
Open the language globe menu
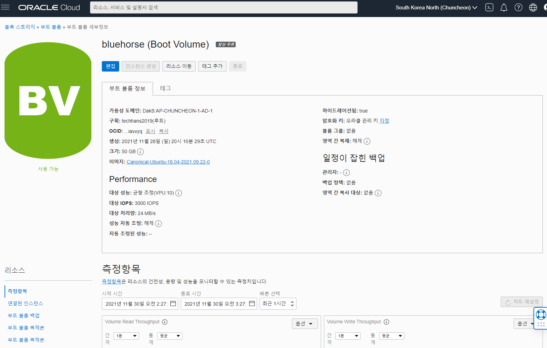(533, 7)
